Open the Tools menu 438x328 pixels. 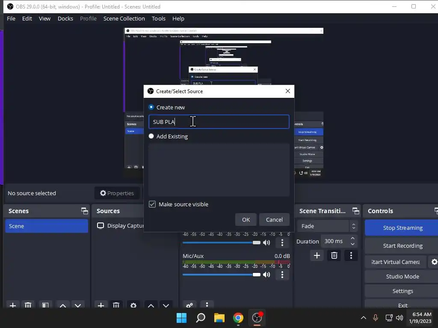point(159,18)
